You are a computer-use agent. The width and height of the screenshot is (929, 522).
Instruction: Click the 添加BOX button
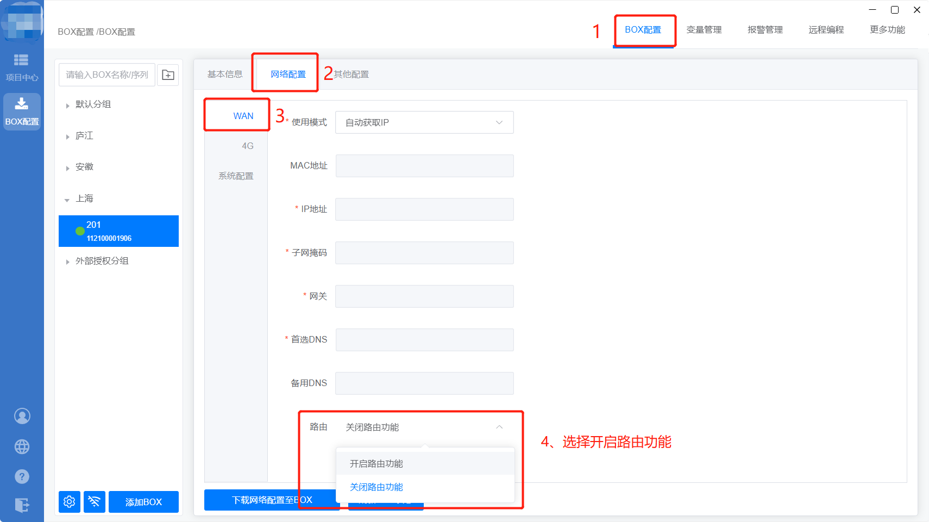(x=143, y=502)
